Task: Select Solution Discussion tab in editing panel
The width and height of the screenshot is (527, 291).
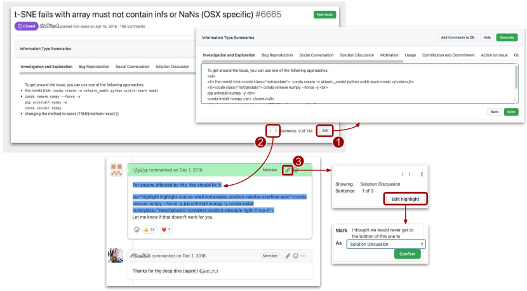Action: point(357,55)
